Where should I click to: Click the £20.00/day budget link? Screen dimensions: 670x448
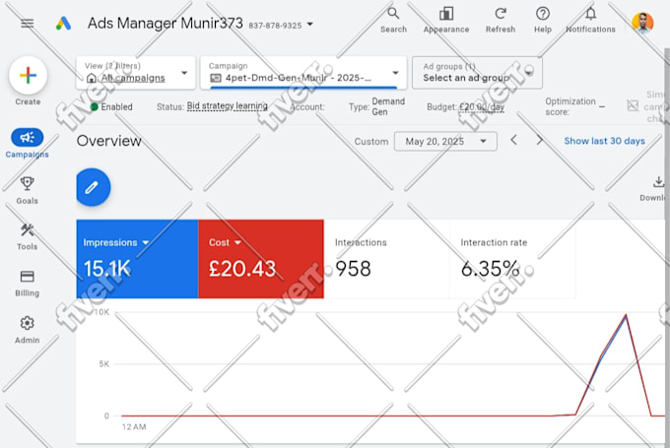point(482,106)
